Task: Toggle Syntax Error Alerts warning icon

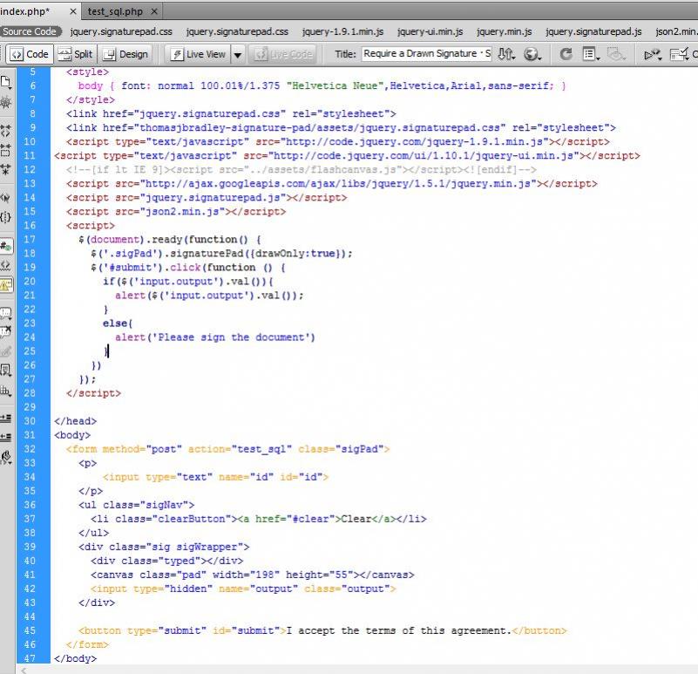Action: (6, 285)
